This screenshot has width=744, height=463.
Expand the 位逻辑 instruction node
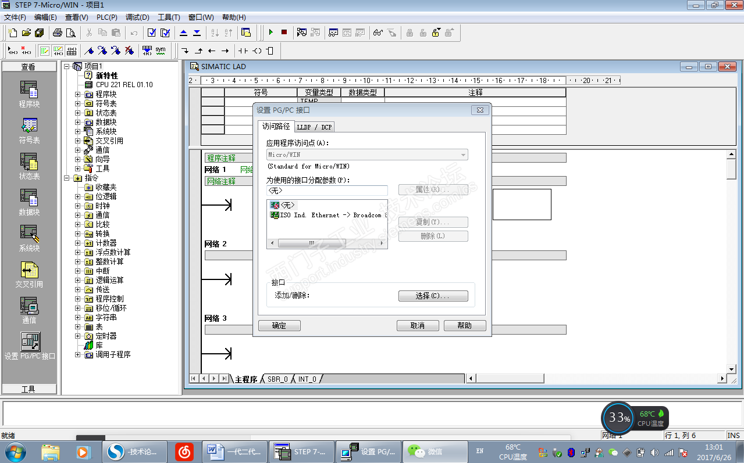click(x=78, y=196)
